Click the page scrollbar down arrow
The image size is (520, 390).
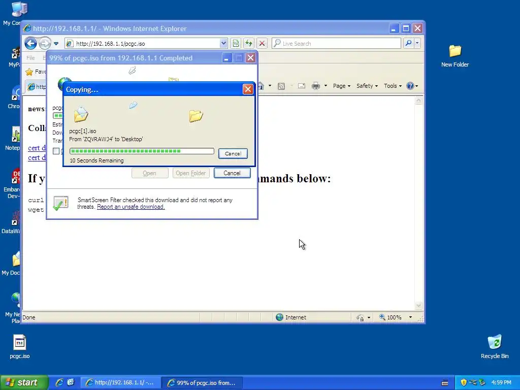pyautogui.click(x=418, y=305)
